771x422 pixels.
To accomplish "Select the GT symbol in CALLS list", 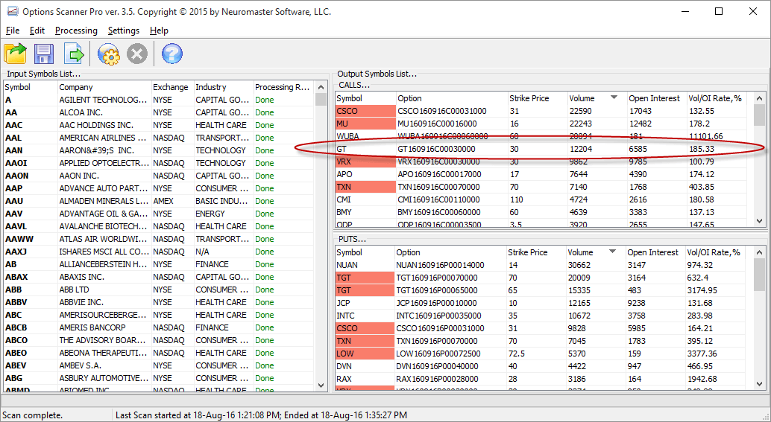I will coord(342,149).
